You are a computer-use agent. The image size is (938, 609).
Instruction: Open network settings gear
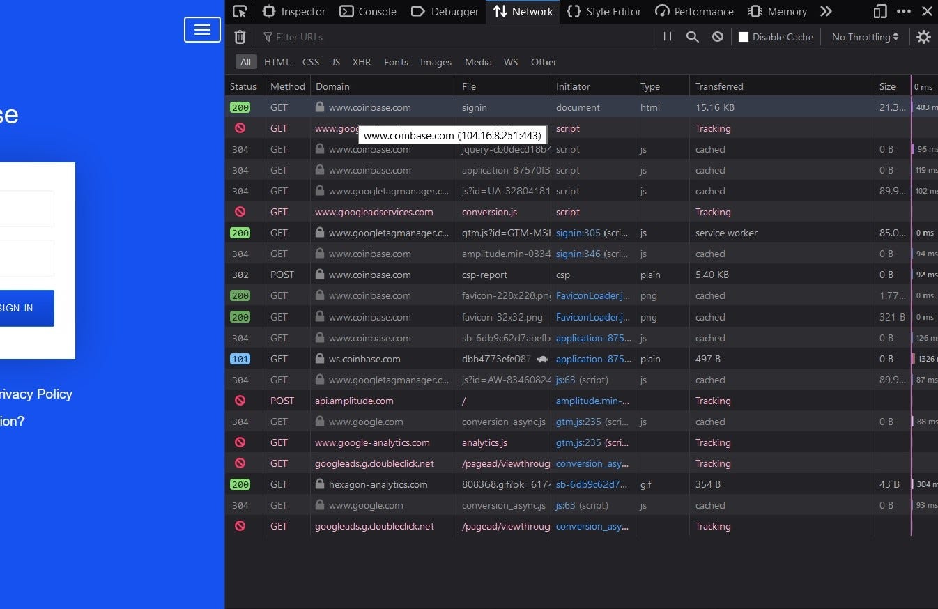coord(923,37)
